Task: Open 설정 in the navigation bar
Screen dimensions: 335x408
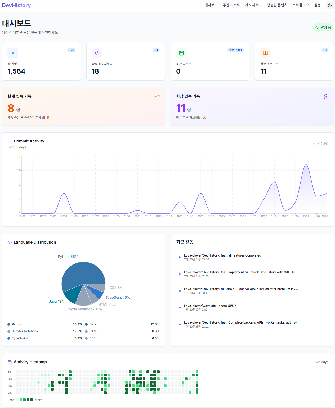Action: pyautogui.click(x=317, y=5)
